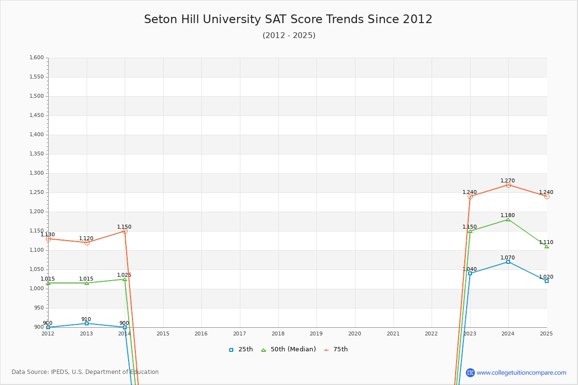Click the 2020 x-axis label
The width and height of the screenshot is (578, 385).
(355, 334)
